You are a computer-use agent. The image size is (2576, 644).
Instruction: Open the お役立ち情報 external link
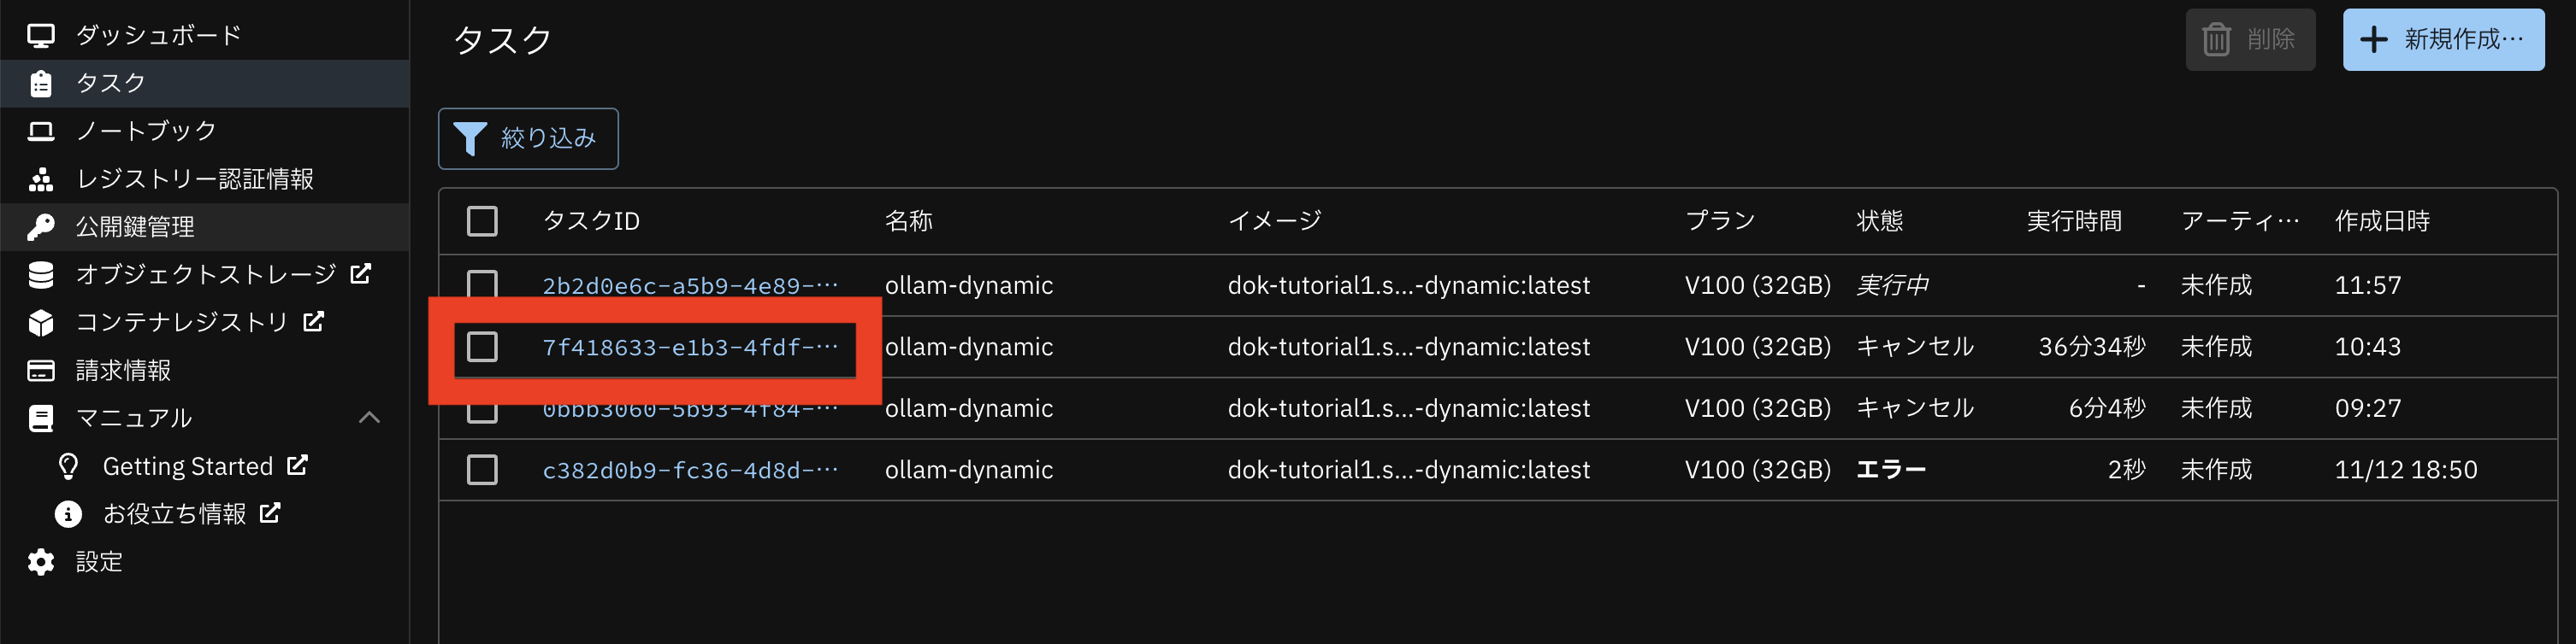[175, 514]
